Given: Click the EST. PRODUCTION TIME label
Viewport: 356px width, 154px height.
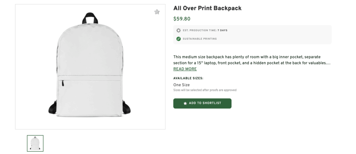Looking at the screenshot, I should pyautogui.click(x=200, y=30).
